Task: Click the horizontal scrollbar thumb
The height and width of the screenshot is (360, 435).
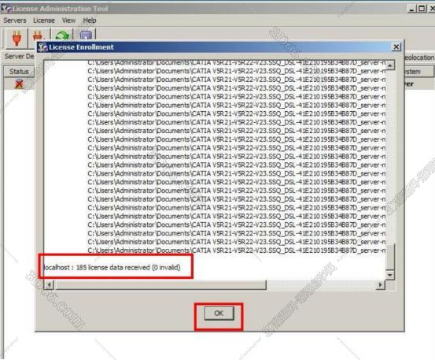Action: click(160, 284)
